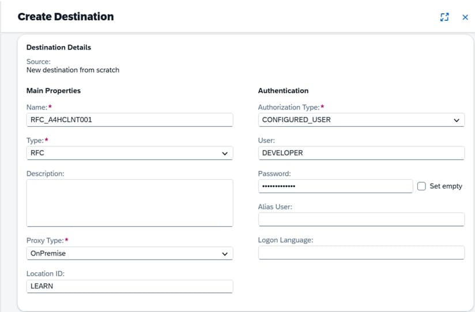The image size is (475, 312).
Task: Click the Destination Details heading
Action: tap(59, 47)
